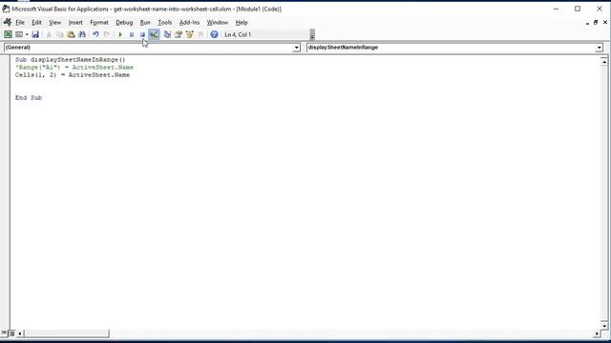The width and height of the screenshot is (611, 343).
Task: Minimize the VBA editor window
Action: [556, 9]
